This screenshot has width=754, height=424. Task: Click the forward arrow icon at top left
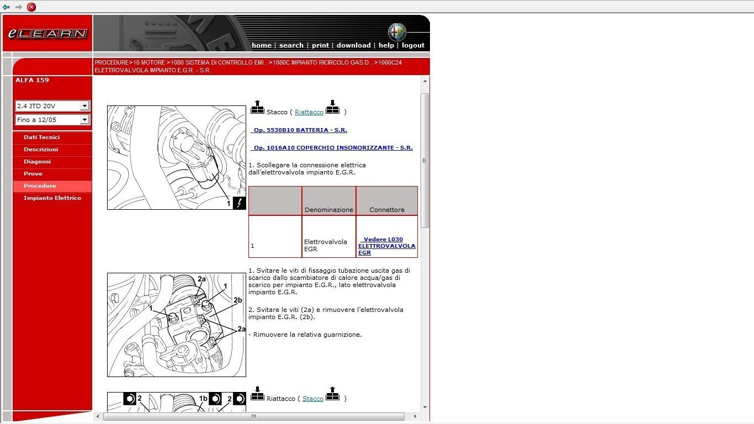(18, 7)
